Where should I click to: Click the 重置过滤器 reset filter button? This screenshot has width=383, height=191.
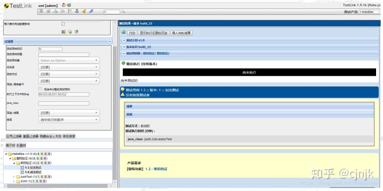[31, 136]
